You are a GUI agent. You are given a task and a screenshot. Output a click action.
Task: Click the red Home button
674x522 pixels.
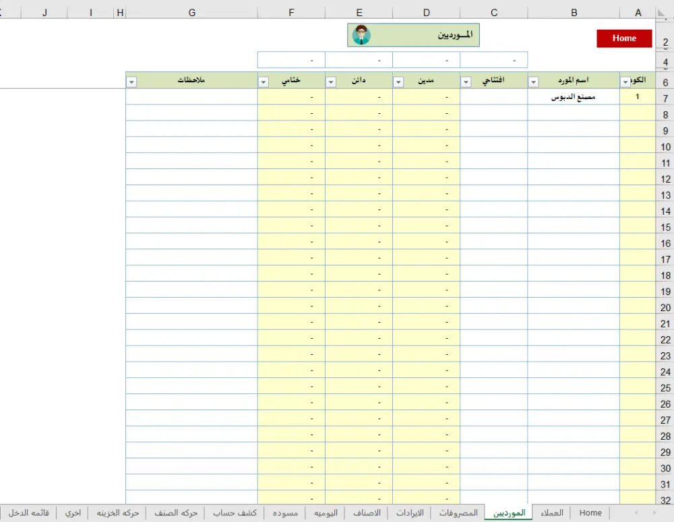pos(623,38)
